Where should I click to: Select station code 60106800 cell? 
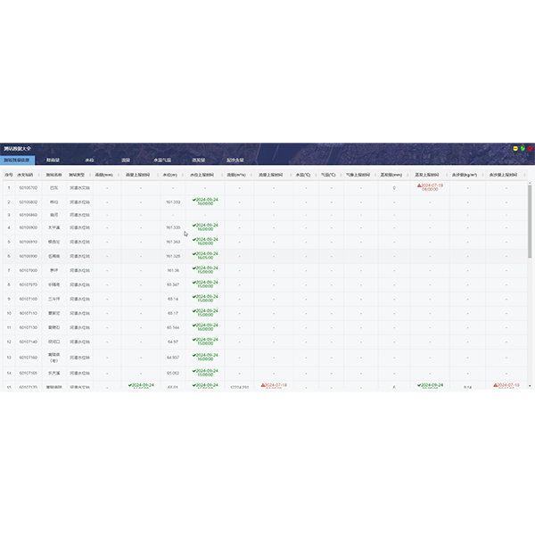click(29, 202)
